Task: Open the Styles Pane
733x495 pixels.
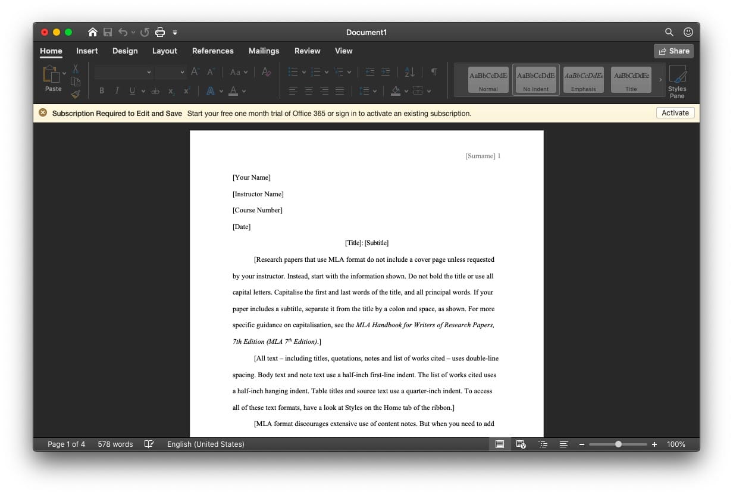Action: click(677, 82)
